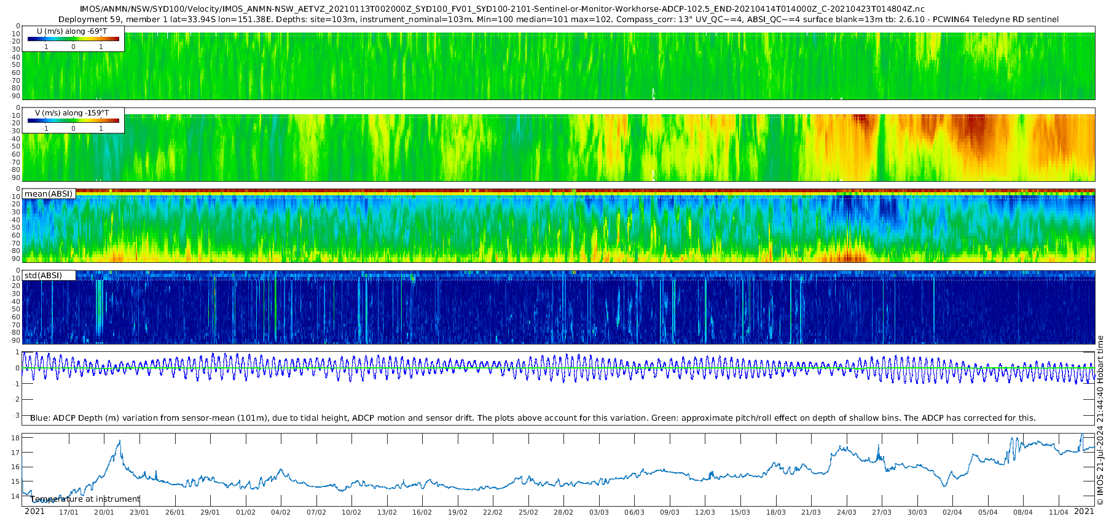Click the -3 tick on the depth variation axis
Viewport: 1106px width, 522px height.
point(17,415)
